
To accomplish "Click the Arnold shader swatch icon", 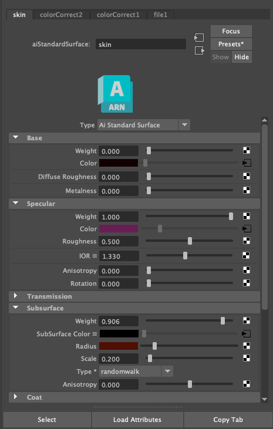I will click(x=115, y=94).
